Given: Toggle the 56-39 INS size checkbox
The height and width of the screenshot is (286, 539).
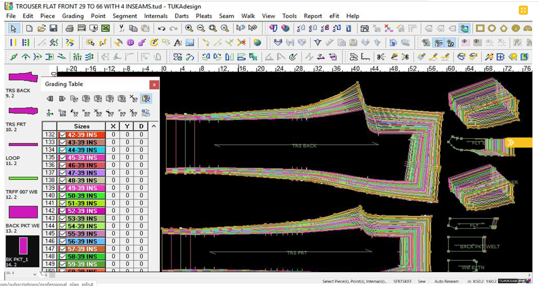Looking at the screenshot, I should tap(63, 241).
